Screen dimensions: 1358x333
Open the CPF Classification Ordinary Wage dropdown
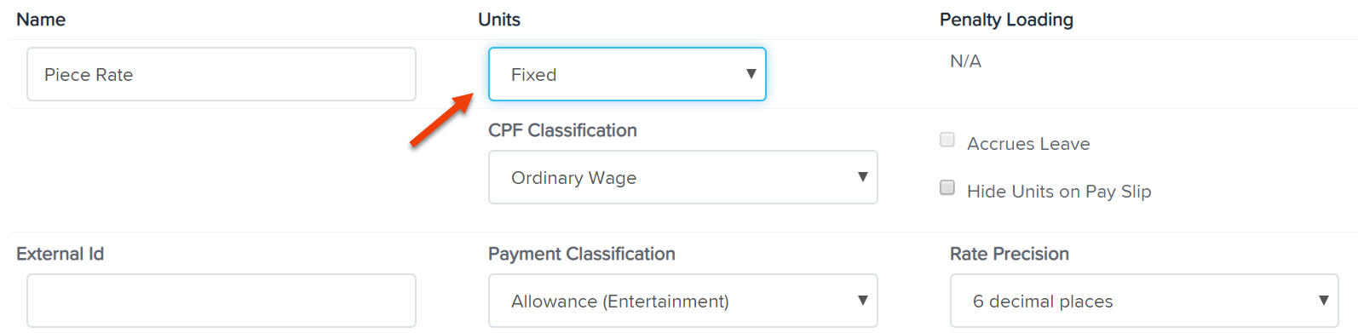click(682, 177)
